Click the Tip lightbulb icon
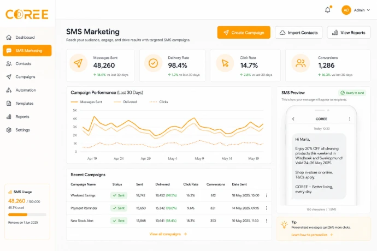Image resolution: width=377 pixels, height=251 pixels. (284, 225)
